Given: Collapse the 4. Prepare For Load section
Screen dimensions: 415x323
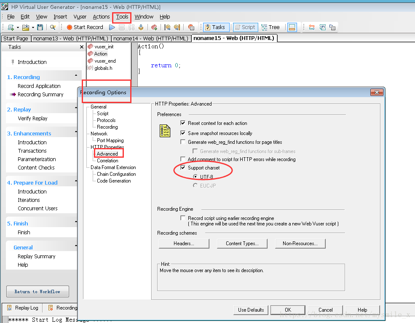Looking at the screenshot, I should (x=76, y=181).
